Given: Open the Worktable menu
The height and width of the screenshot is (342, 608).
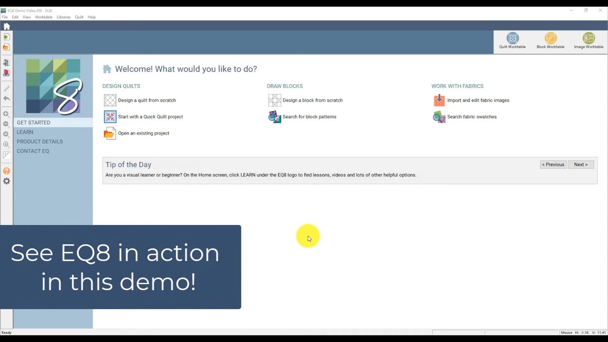Looking at the screenshot, I should (44, 17).
